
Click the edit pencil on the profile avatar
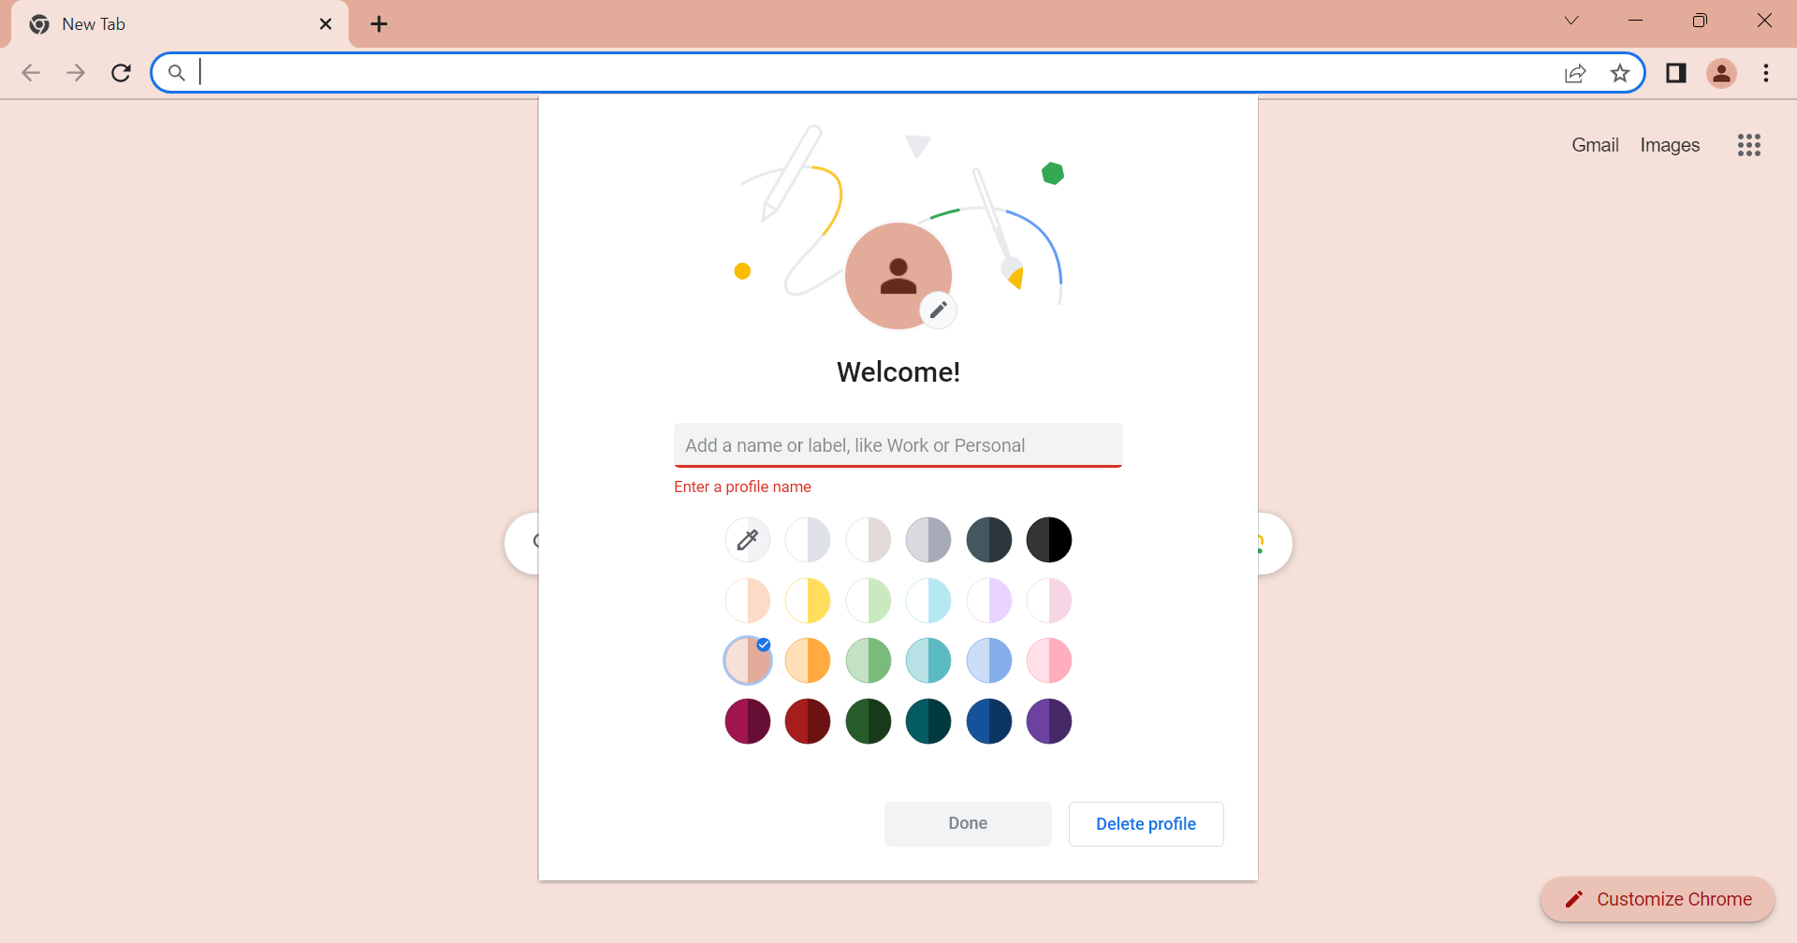click(x=939, y=309)
